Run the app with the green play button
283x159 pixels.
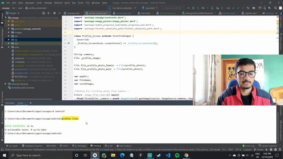pyautogui.click(x=188, y=8)
